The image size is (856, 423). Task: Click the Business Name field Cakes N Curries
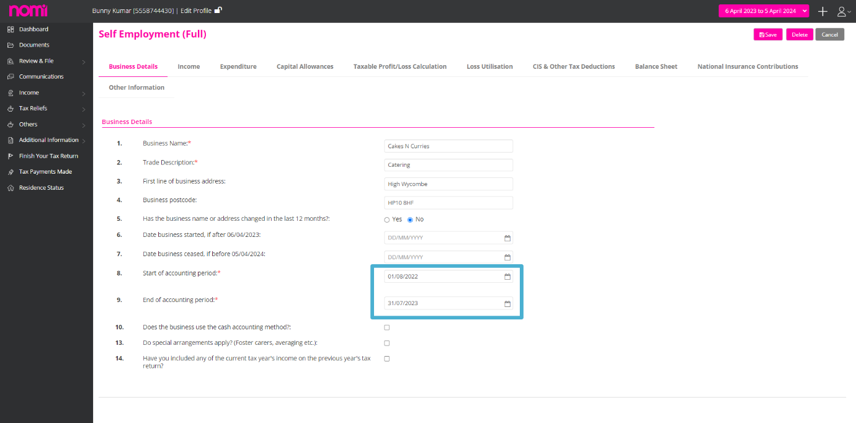pos(448,146)
